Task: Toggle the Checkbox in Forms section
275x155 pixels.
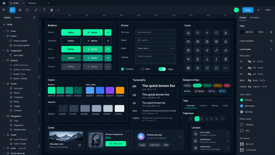Action: tap(122, 69)
